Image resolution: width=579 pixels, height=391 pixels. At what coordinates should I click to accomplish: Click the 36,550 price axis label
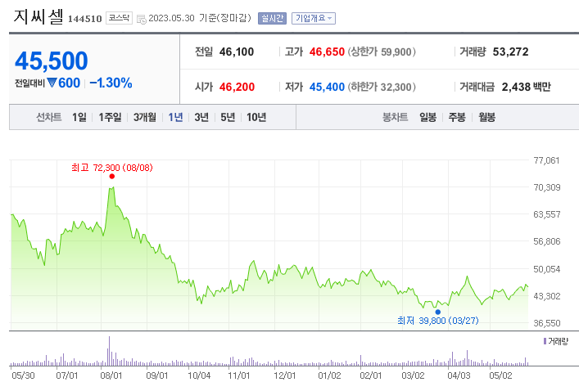(x=547, y=323)
